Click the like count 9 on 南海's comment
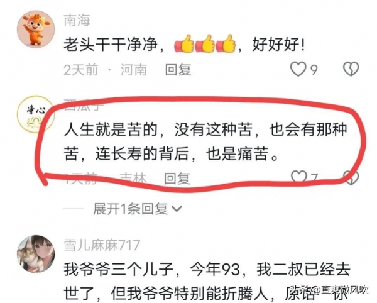Viewport: 377px width, 303px height. pos(314,70)
